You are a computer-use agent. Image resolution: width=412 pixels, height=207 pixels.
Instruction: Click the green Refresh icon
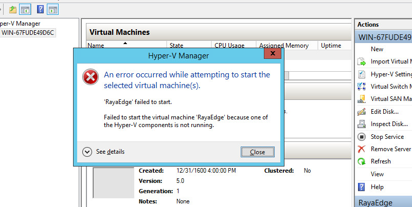(362, 161)
